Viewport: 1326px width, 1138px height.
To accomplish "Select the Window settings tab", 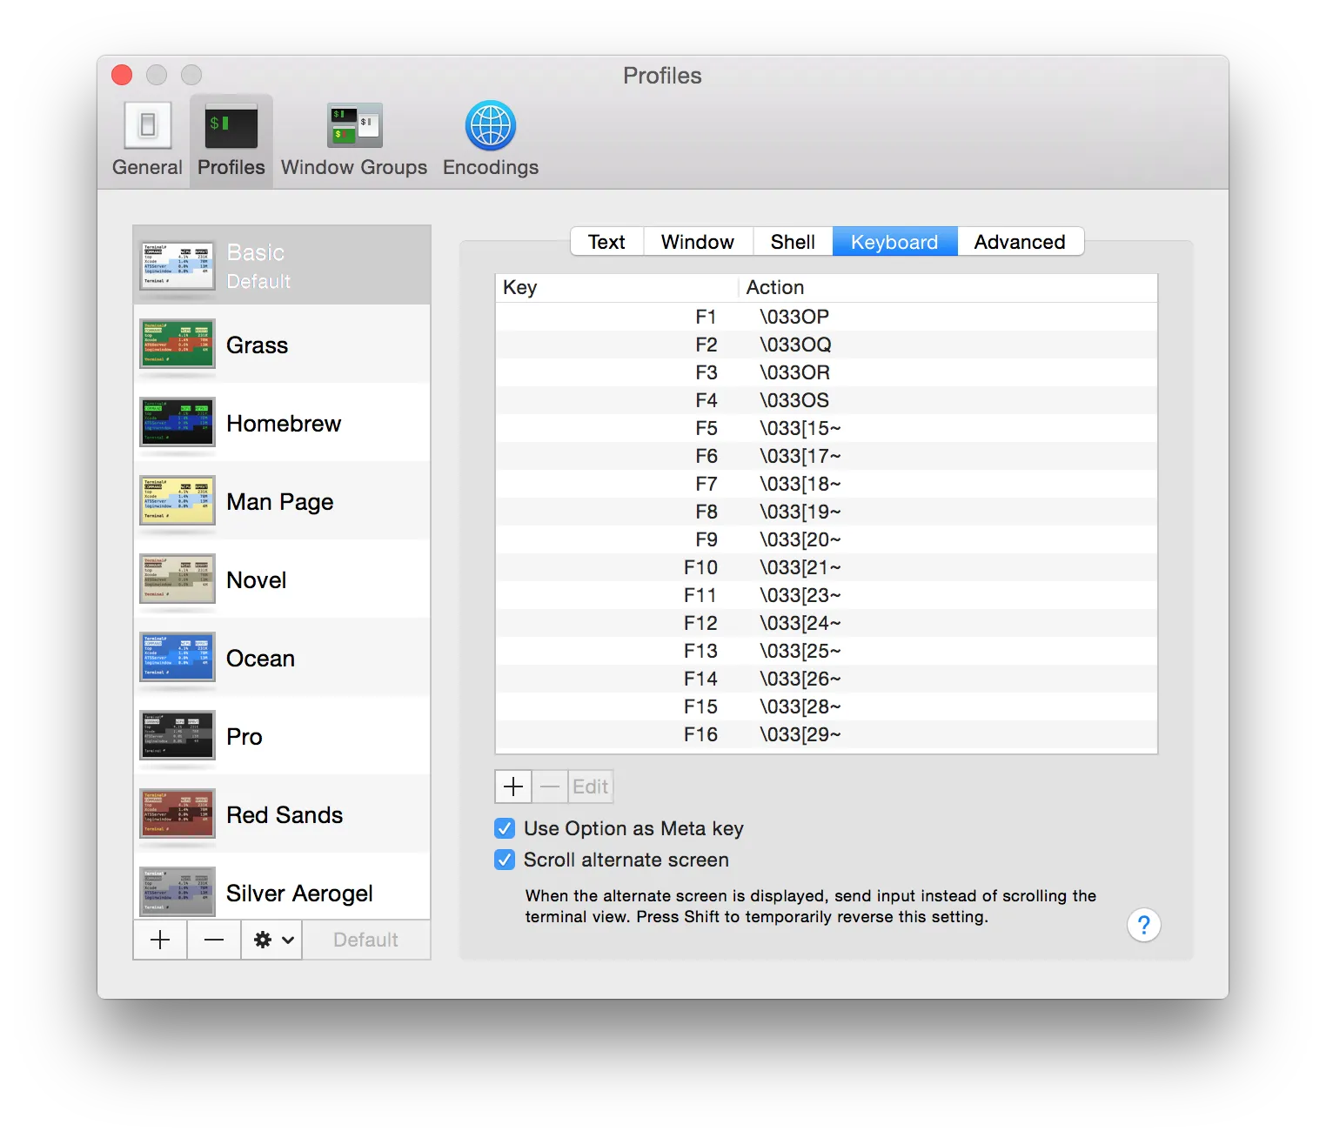I will (697, 242).
